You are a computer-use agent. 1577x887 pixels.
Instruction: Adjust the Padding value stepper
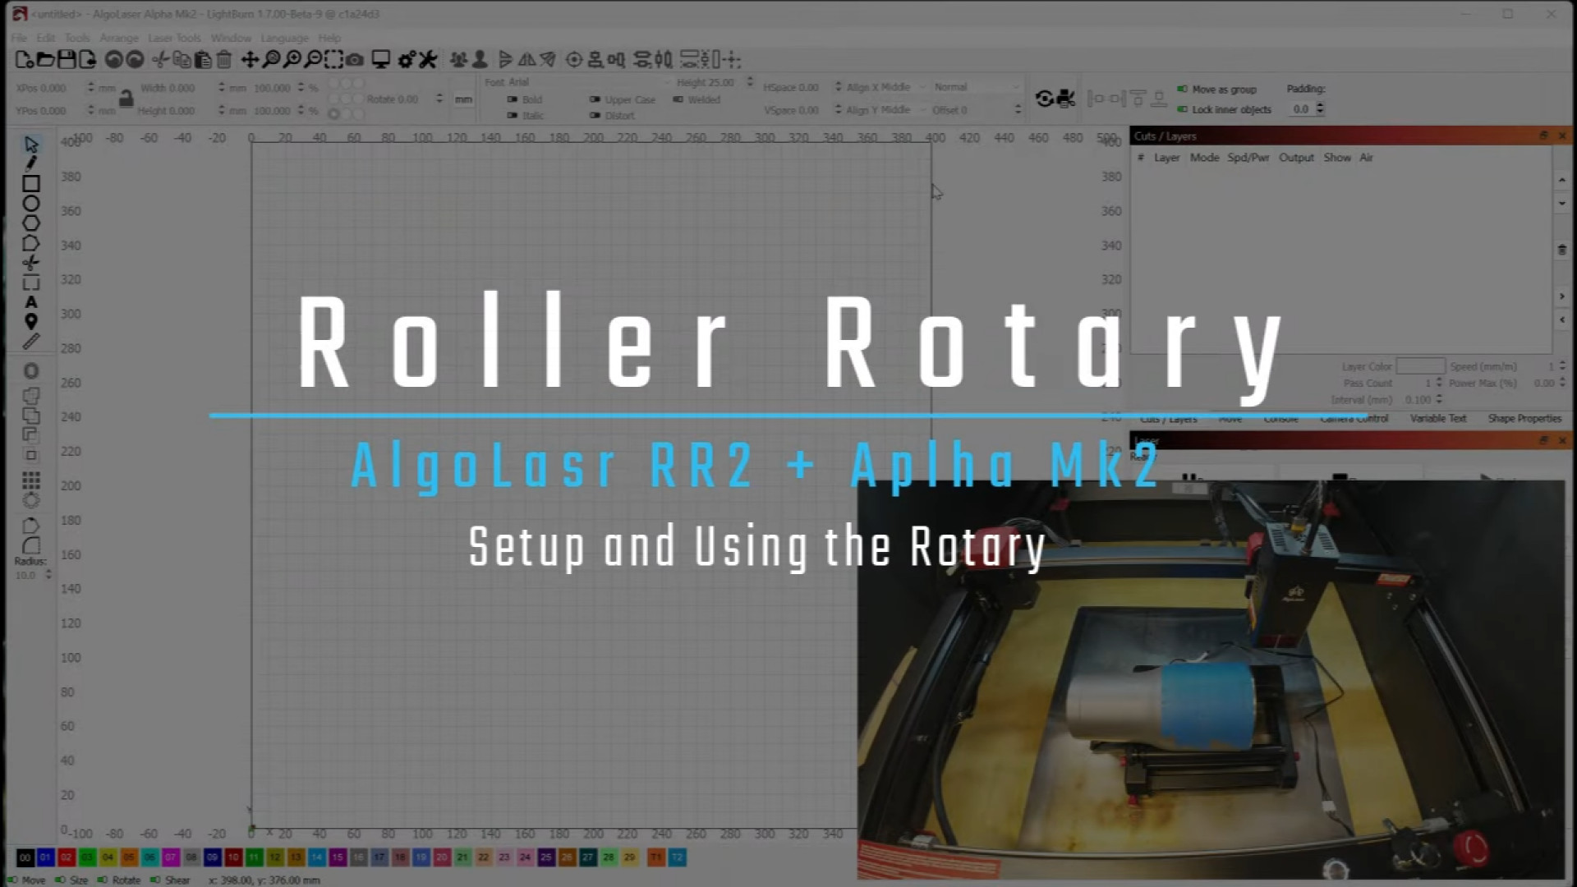pyautogui.click(x=1320, y=108)
